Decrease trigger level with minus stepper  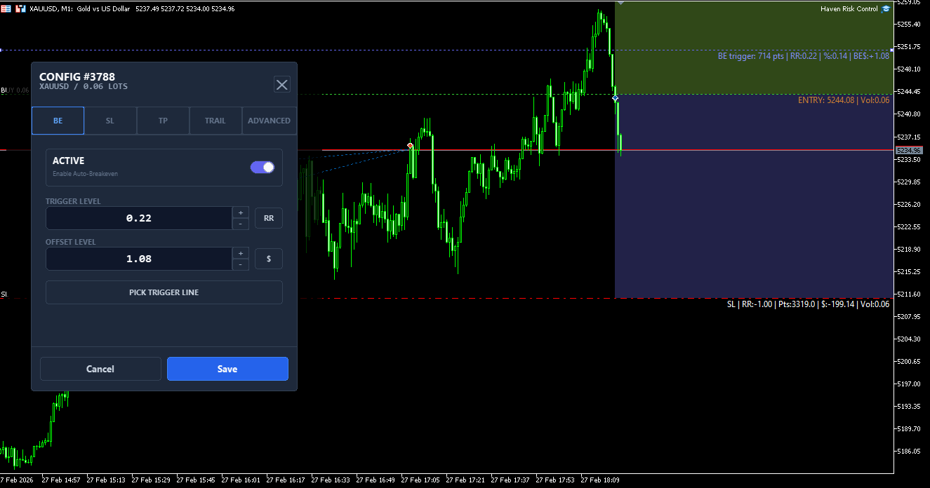point(241,224)
